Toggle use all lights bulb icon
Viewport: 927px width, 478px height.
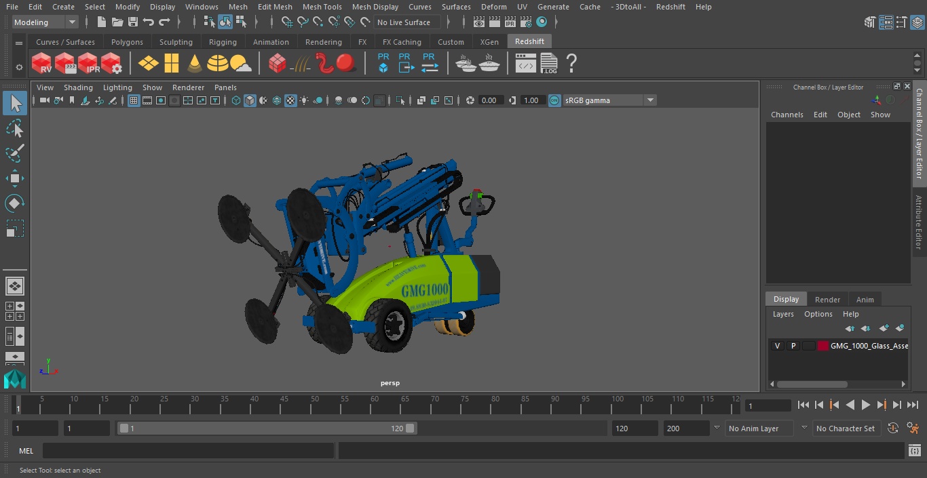coord(304,100)
